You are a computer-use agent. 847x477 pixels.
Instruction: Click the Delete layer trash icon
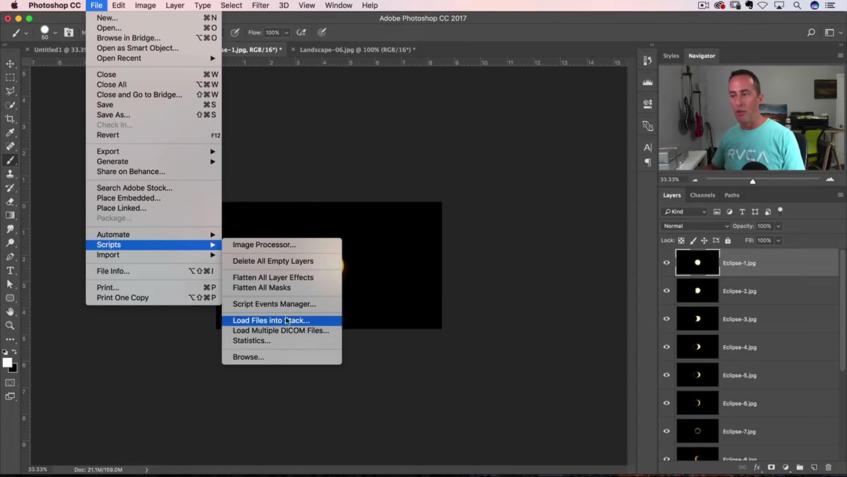(x=829, y=467)
